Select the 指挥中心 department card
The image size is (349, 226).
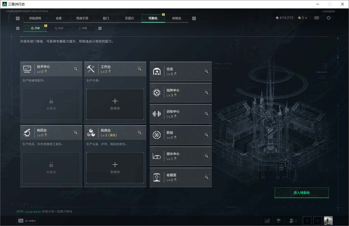pos(181,93)
